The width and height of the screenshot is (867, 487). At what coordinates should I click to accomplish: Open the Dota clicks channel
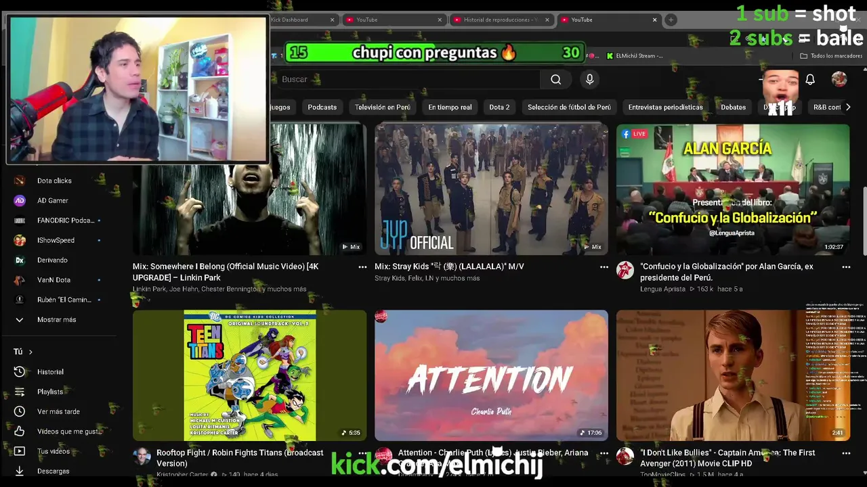coord(54,181)
